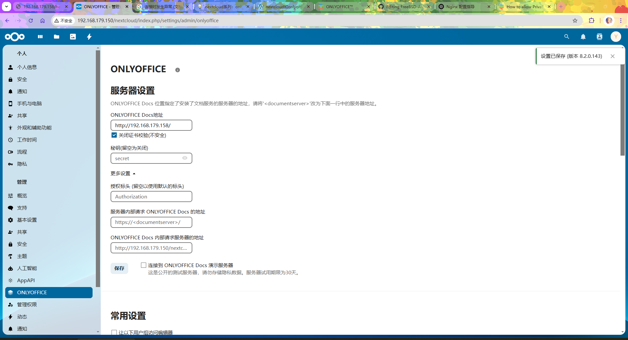This screenshot has height=340, width=628.
Task: Close the ONLYOFFICE 管理 browser tab
Action: click(127, 7)
